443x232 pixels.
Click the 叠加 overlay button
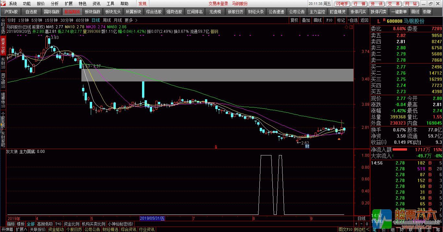(306, 20)
